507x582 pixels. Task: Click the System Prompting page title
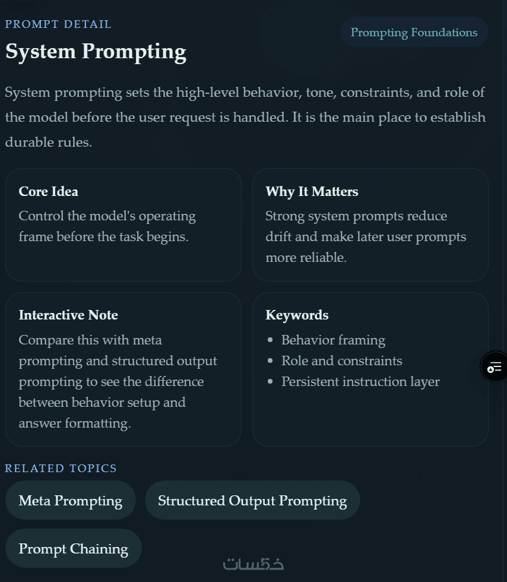coord(96,52)
